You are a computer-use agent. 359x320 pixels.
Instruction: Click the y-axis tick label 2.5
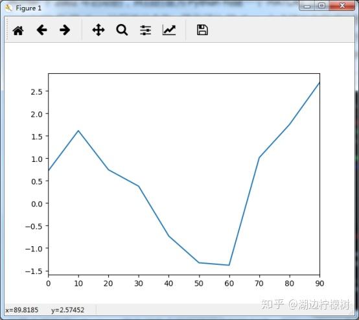coord(37,91)
